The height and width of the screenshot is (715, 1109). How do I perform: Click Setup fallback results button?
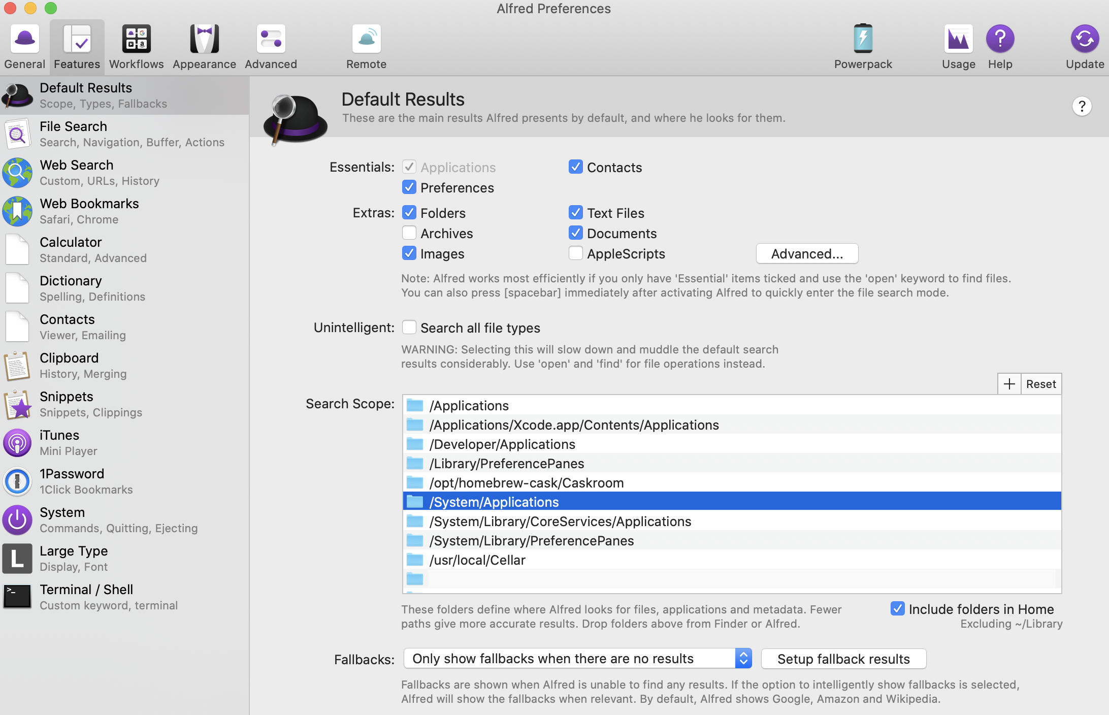[843, 659]
